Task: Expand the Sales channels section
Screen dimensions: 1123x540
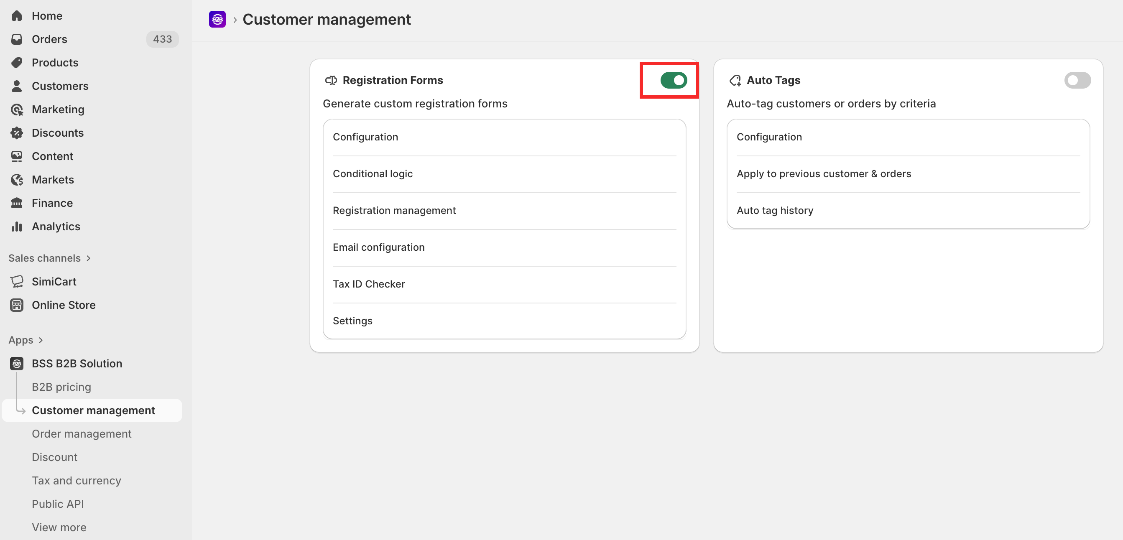Action: (89, 258)
